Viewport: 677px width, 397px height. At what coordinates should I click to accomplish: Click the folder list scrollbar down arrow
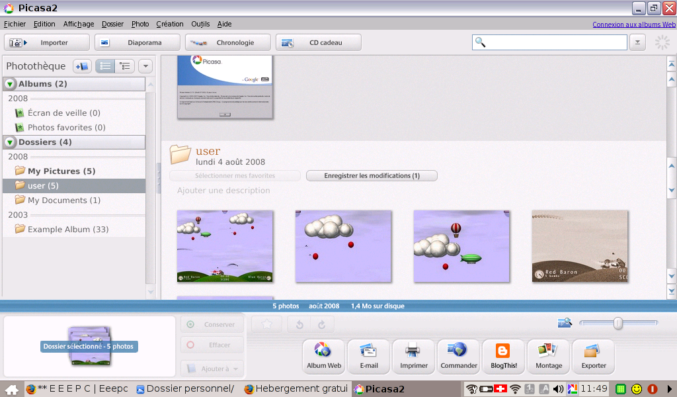point(150,292)
